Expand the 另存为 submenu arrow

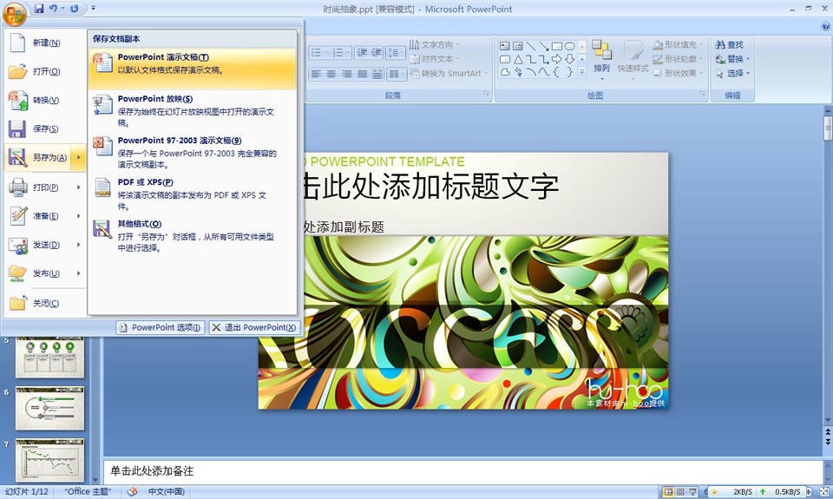[79, 157]
